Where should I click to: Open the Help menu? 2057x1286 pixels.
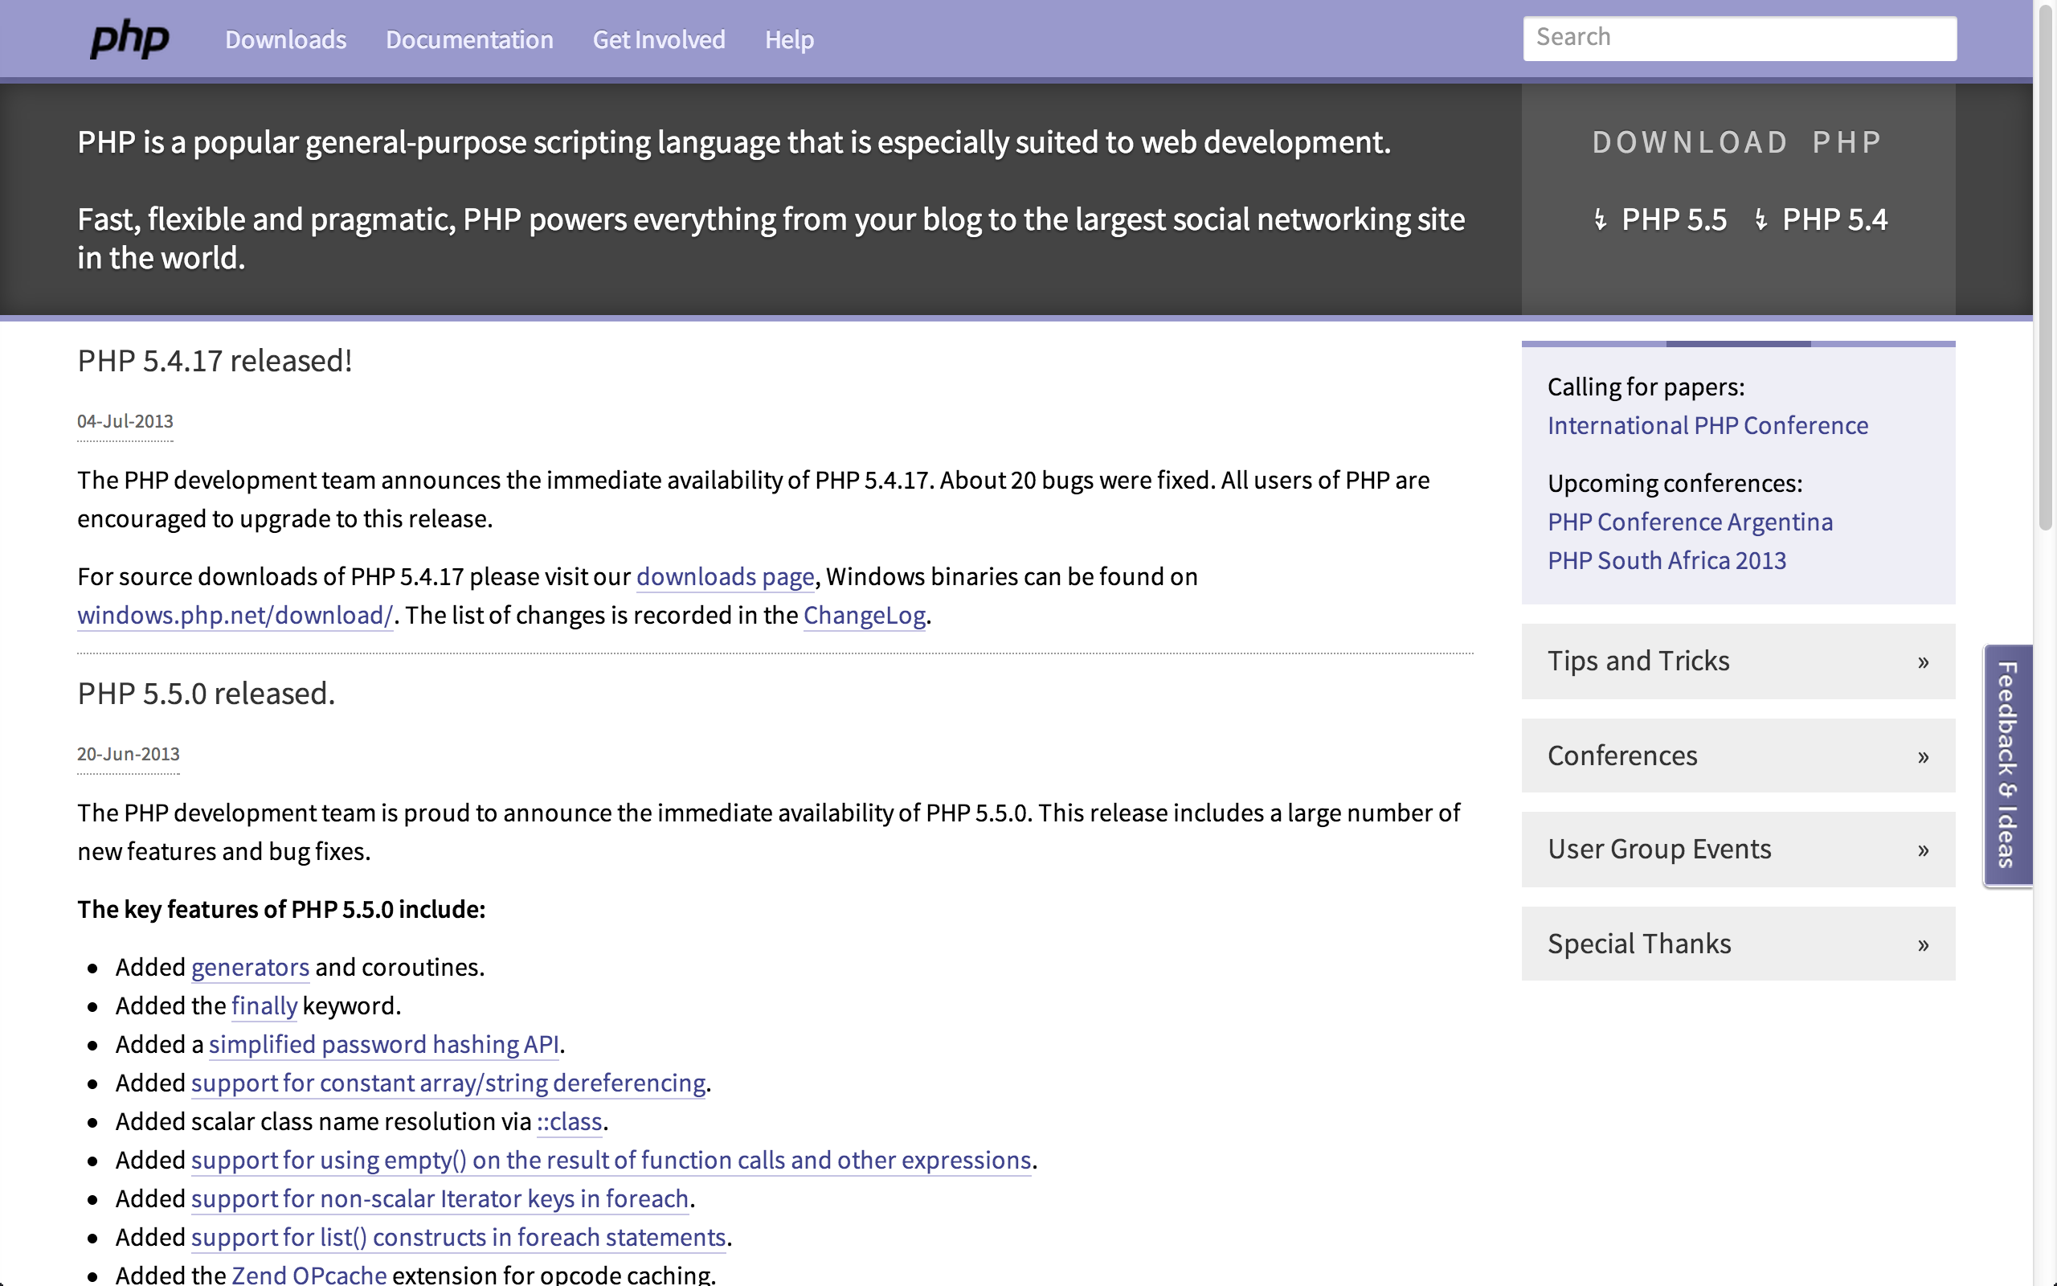(789, 39)
